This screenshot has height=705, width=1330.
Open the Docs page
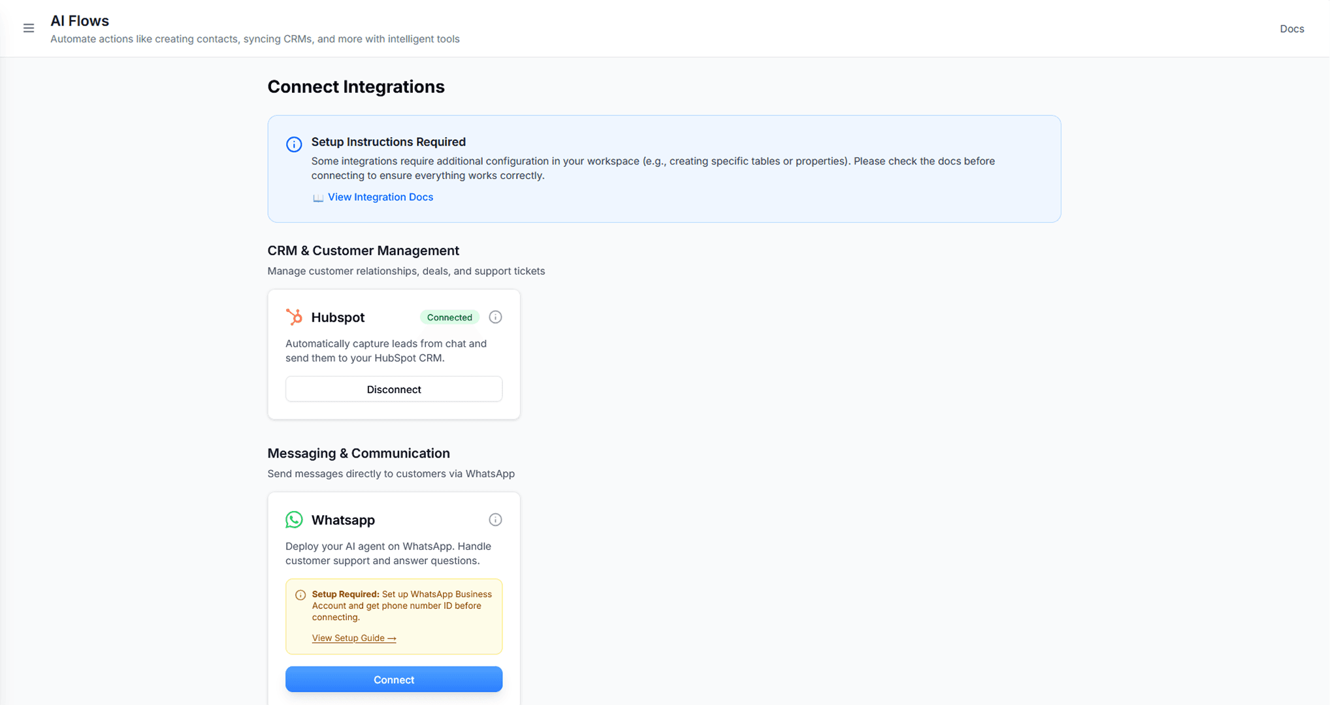tap(1291, 28)
